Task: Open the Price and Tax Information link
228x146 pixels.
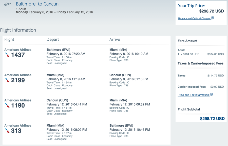Action: click(193, 95)
